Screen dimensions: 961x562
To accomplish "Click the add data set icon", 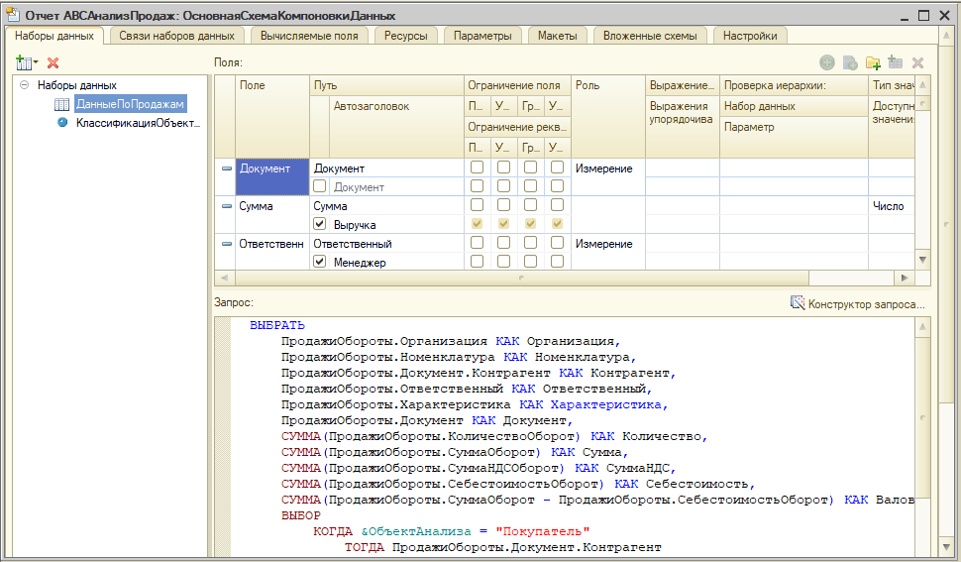I will click(24, 62).
